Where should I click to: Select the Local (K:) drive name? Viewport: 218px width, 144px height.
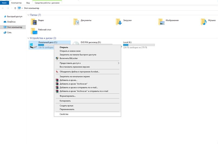[x=127, y=42]
